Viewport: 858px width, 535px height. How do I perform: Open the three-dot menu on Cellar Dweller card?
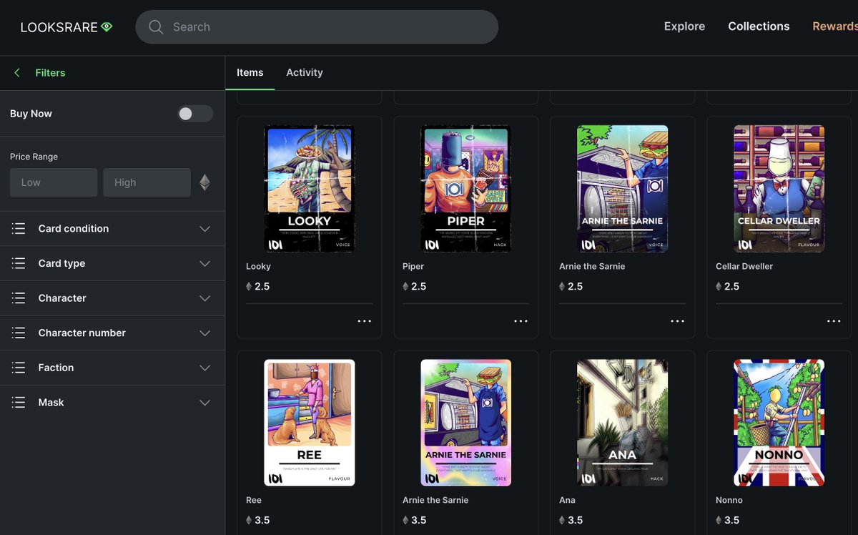coord(834,321)
